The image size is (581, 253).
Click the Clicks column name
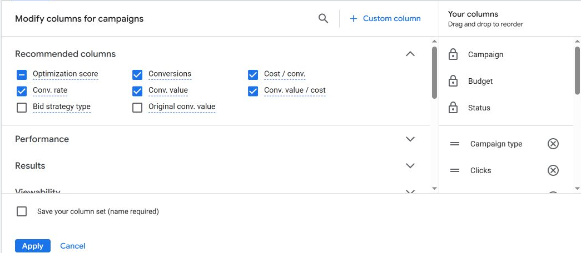tap(480, 170)
